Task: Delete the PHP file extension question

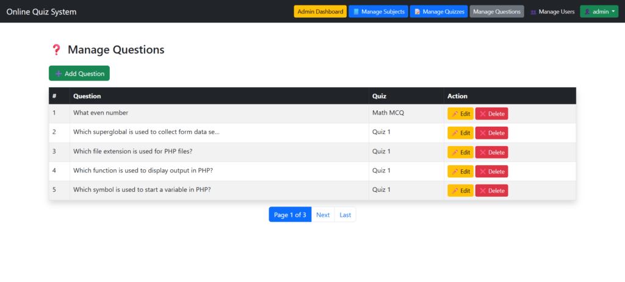Action: point(491,152)
